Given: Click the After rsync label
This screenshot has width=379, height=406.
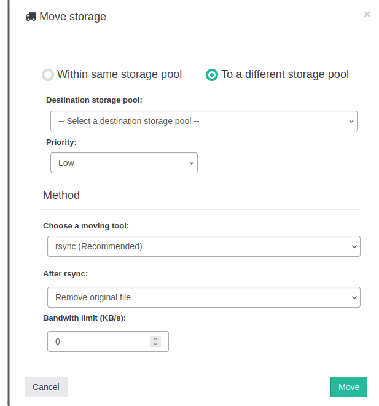Looking at the screenshot, I should click(x=66, y=274).
